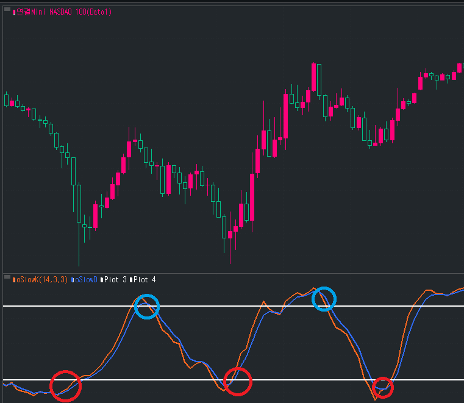Click the gray pane button of the price chart
The height and width of the screenshot is (403, 464).
click(x=7, y=10)
